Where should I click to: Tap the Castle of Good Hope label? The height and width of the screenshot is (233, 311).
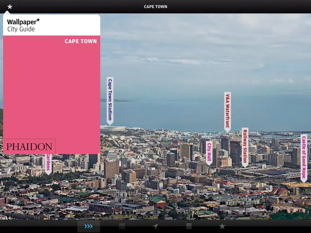click(304, 158)
